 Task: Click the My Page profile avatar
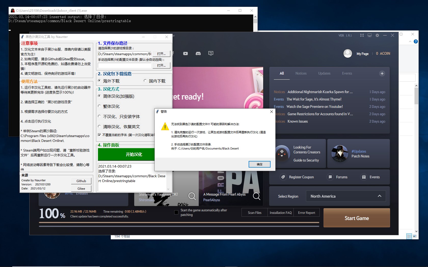pyautogui.click(x=347, y=53)
